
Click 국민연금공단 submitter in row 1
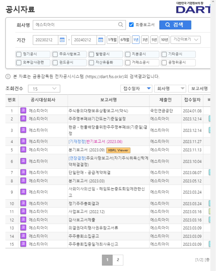[161, 111]
